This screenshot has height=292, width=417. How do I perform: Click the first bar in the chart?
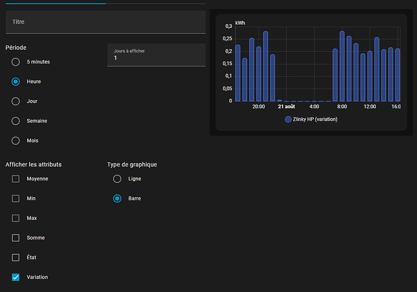238,73
